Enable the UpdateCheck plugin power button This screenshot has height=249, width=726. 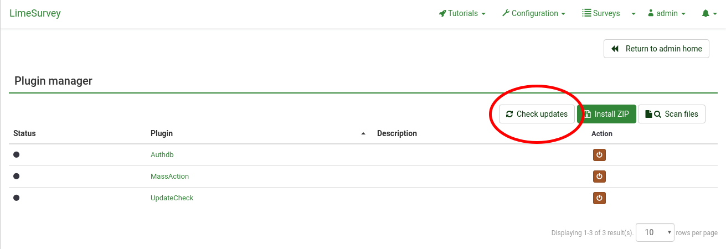pos(599,198)
